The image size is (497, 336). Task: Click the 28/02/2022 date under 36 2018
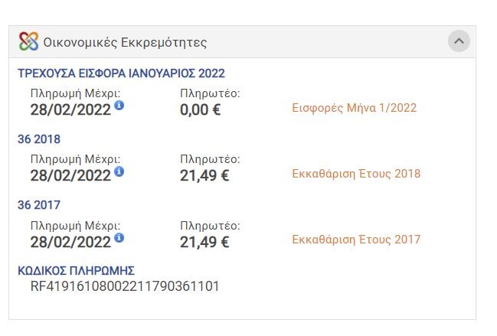[x=70, y=176]
